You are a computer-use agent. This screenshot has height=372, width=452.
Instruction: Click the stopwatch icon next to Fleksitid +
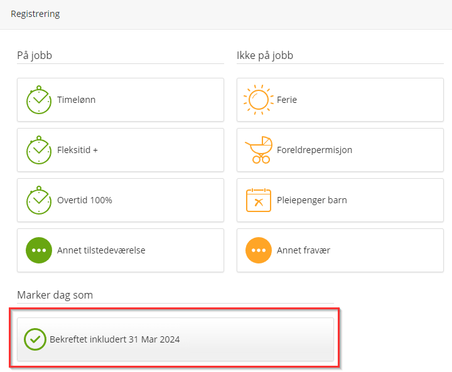pyautogui.click(x=39, y=150)
